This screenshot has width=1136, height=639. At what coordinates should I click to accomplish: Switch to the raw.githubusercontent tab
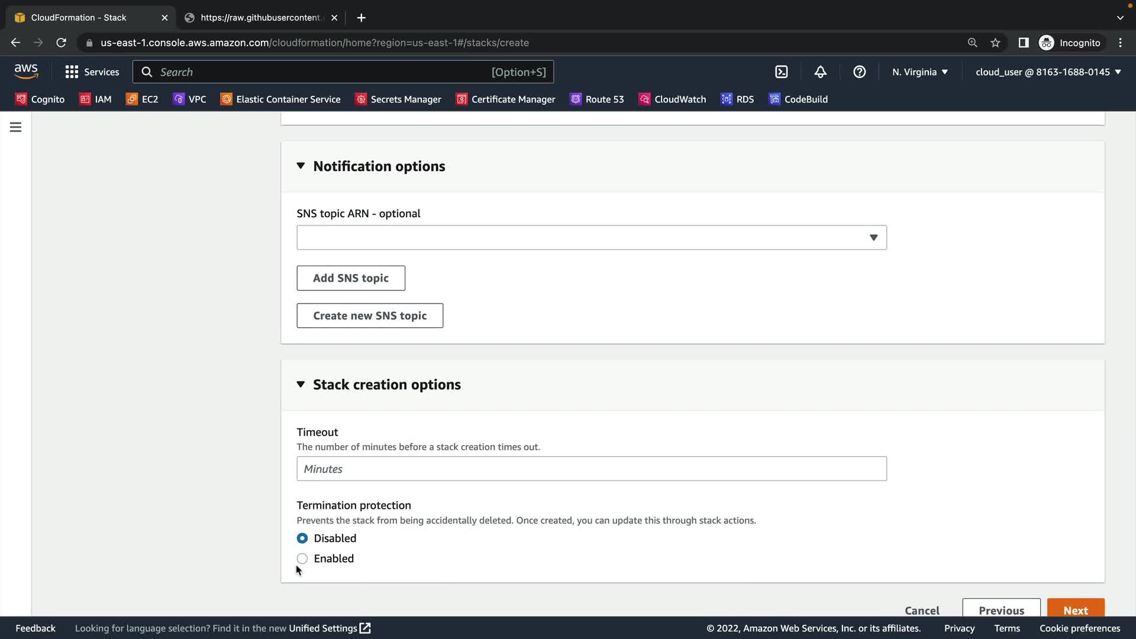coord(260,18)
